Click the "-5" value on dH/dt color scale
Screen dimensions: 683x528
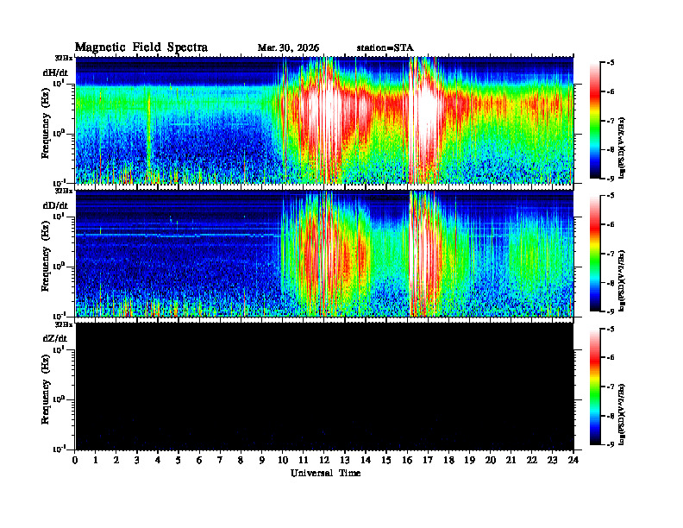click(611, 63)
